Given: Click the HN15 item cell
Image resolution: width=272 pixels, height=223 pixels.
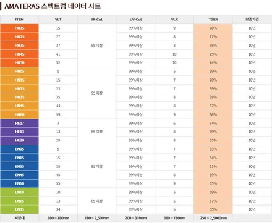Looking at the screenshot, I should 19,80.
